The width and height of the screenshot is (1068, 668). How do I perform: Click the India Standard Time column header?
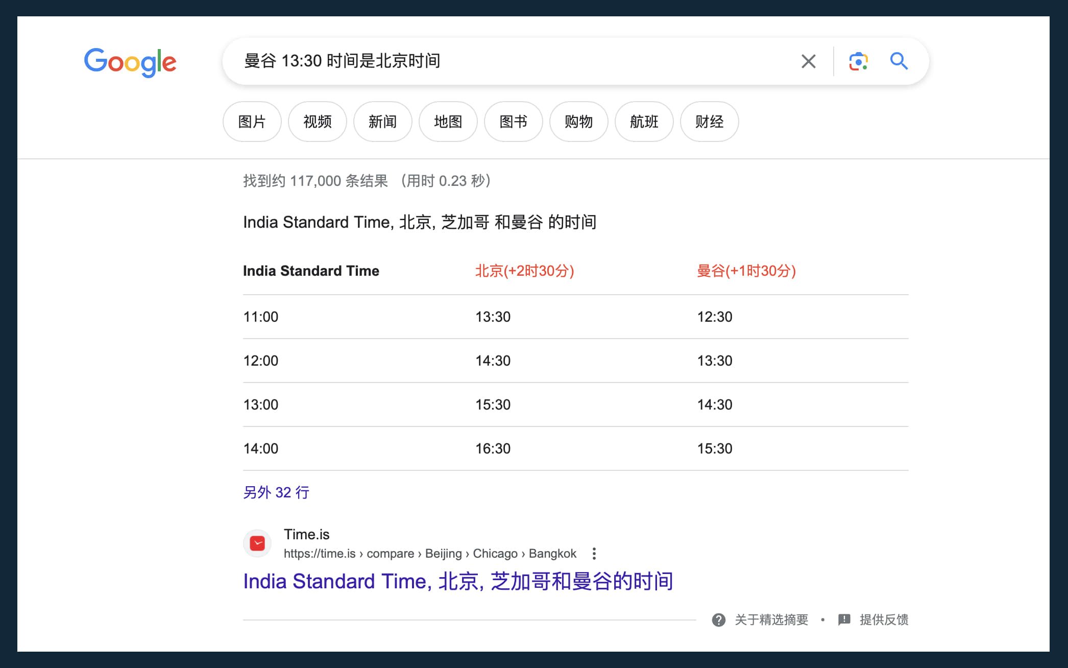click(x=311, y=271)
